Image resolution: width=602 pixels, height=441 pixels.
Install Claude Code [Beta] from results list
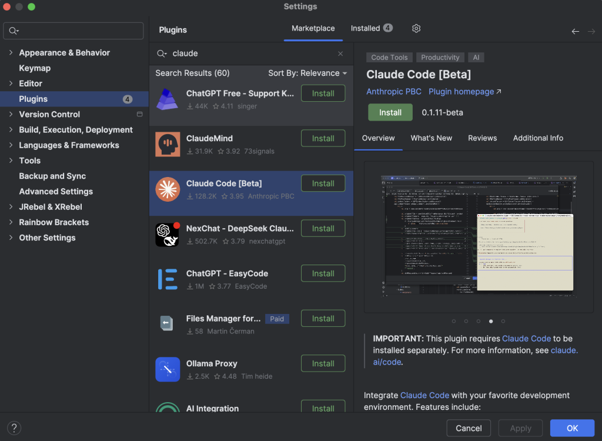pos(323,183)
